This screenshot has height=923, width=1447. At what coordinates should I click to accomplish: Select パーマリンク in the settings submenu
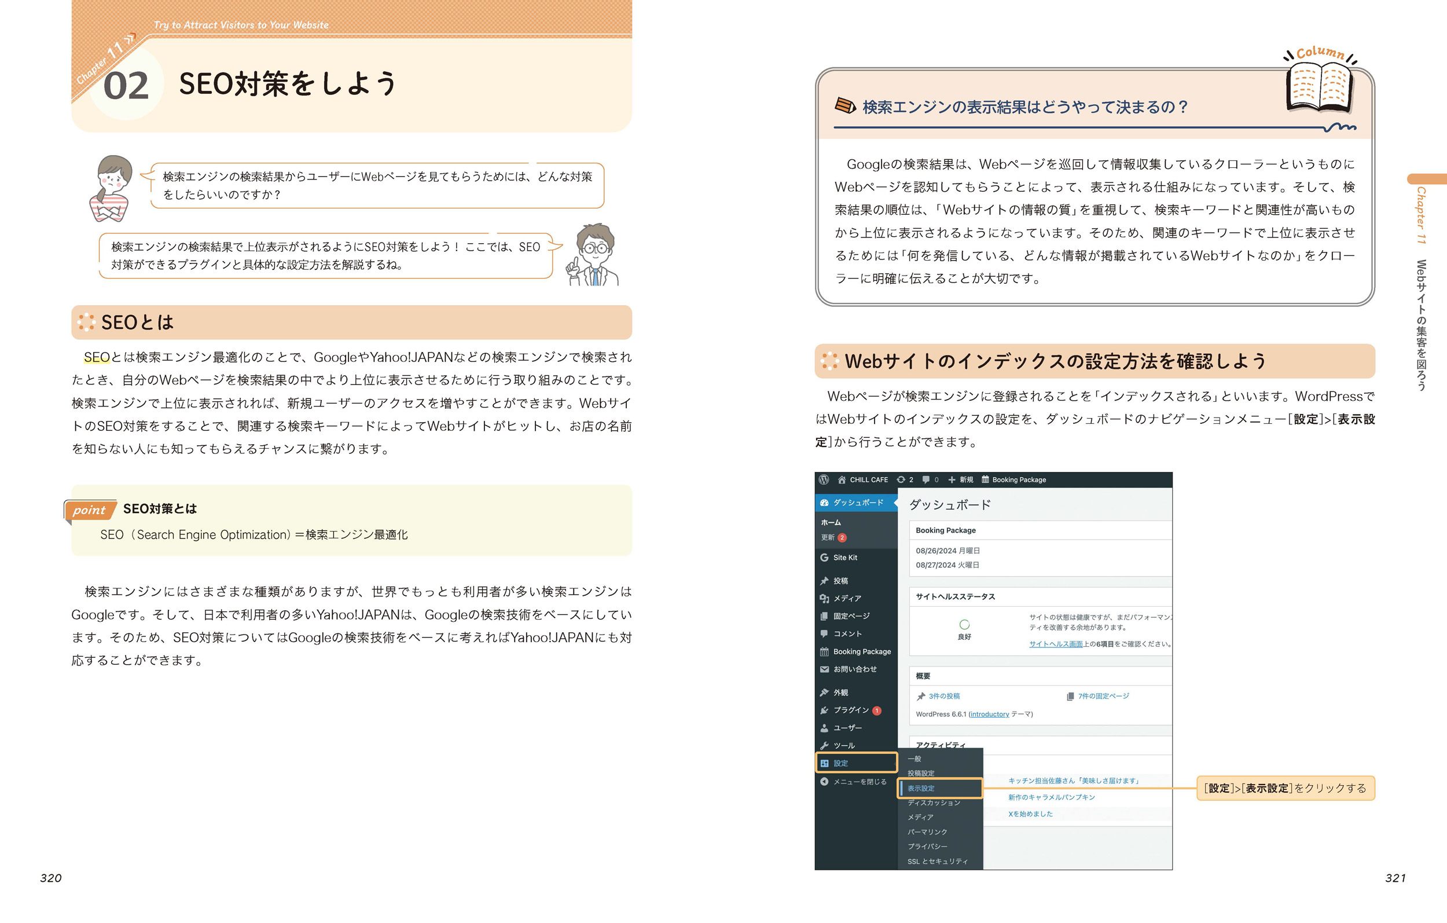(x=927, y=832)
